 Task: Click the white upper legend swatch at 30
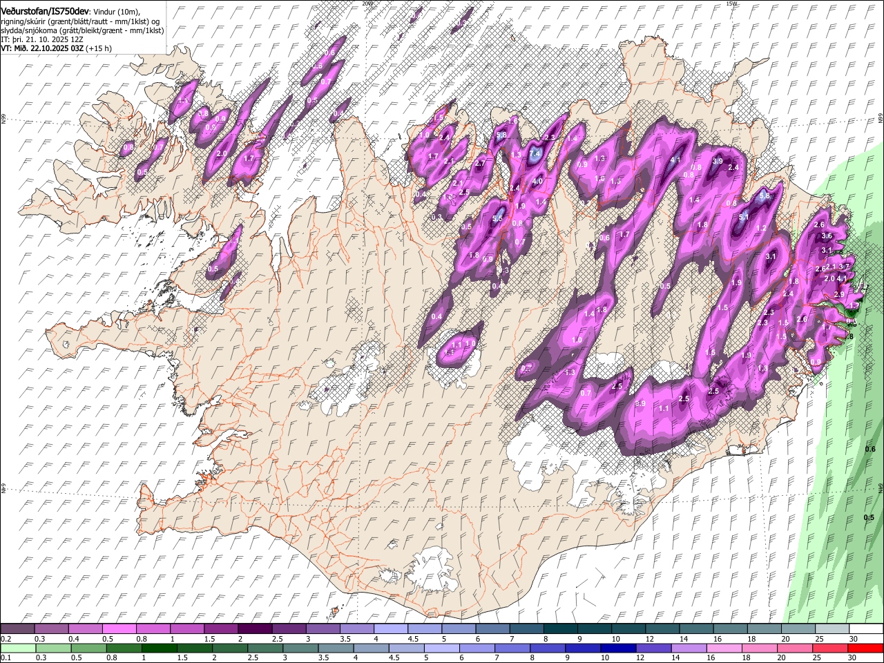866,628
